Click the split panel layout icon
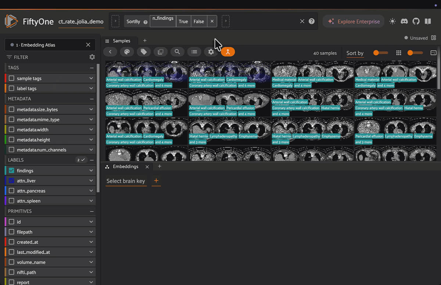 click(434, 38)
